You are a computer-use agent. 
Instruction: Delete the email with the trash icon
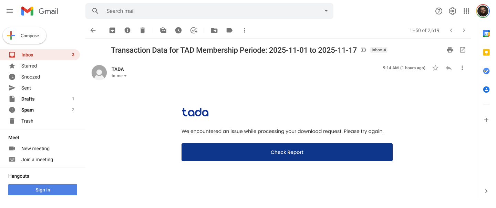(x=143, y=30)
